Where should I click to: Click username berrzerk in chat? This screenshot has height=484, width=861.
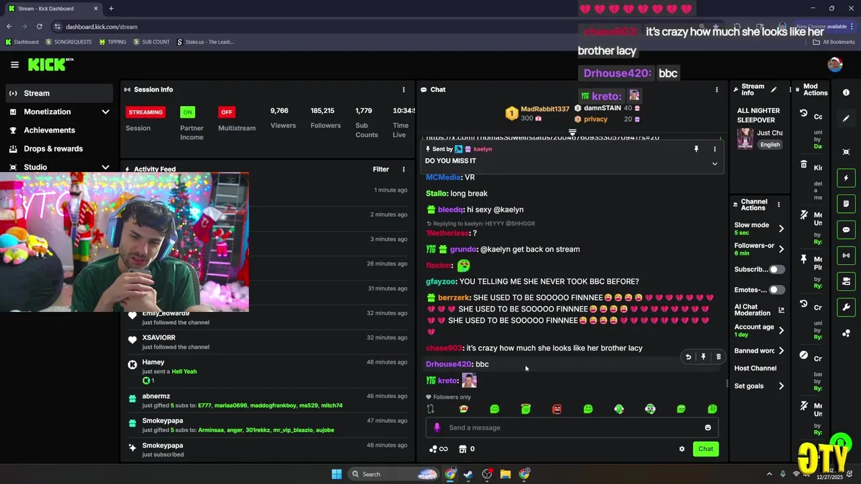(x=453, y=298)
